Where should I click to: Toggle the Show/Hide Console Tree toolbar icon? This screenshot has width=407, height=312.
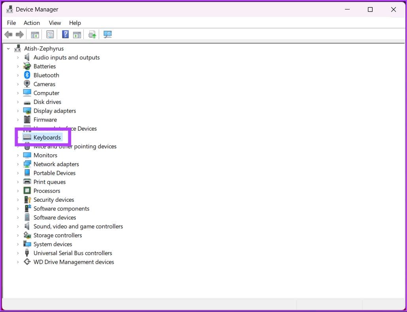coord(35,34)
